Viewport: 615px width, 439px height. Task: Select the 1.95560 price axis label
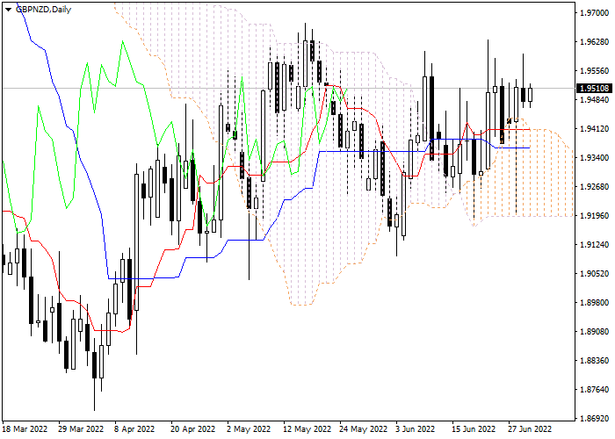[x=594, y=71]
